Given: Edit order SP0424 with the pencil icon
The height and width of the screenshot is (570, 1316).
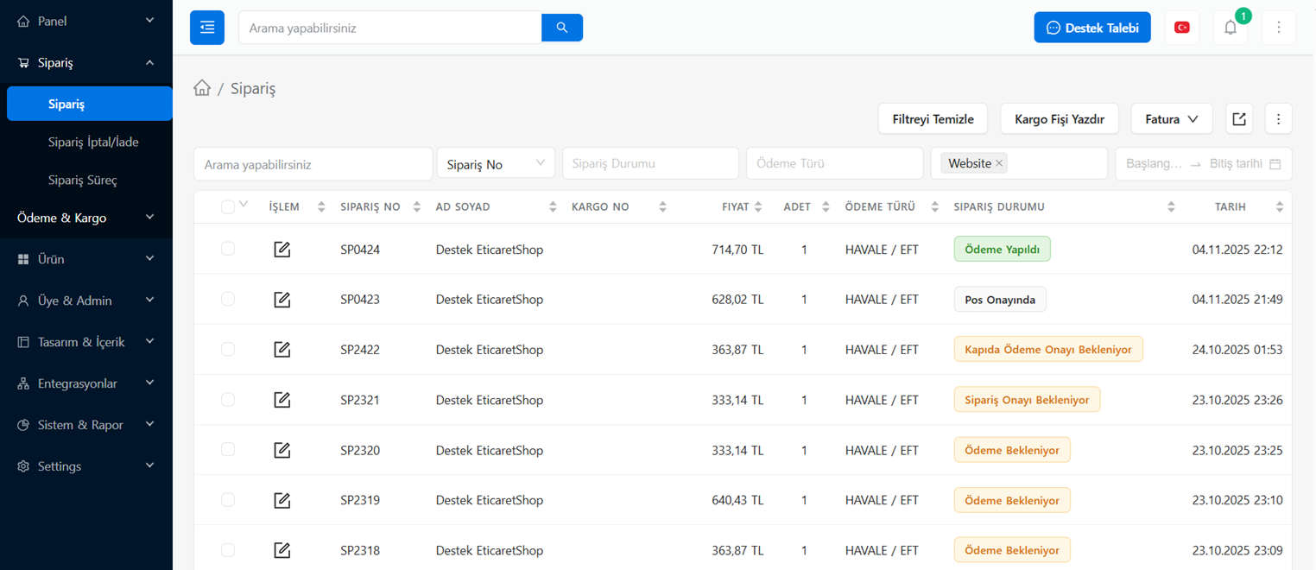Looking at the screenshot, I should [282, 250].
